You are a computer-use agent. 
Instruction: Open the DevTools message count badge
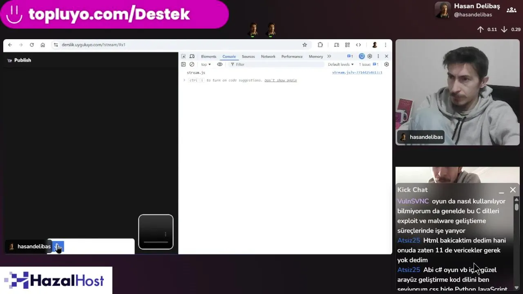tap(350, 56)
